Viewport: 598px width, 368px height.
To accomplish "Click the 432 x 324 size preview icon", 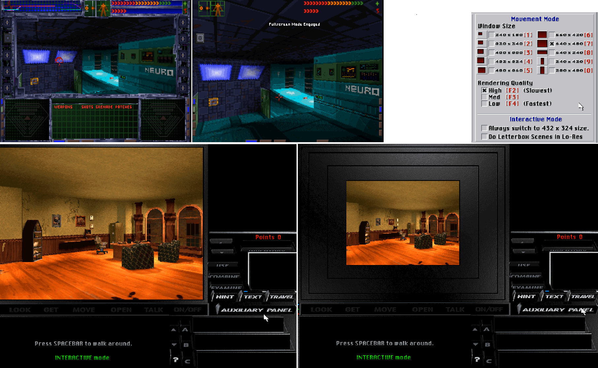I will [481, 61].
